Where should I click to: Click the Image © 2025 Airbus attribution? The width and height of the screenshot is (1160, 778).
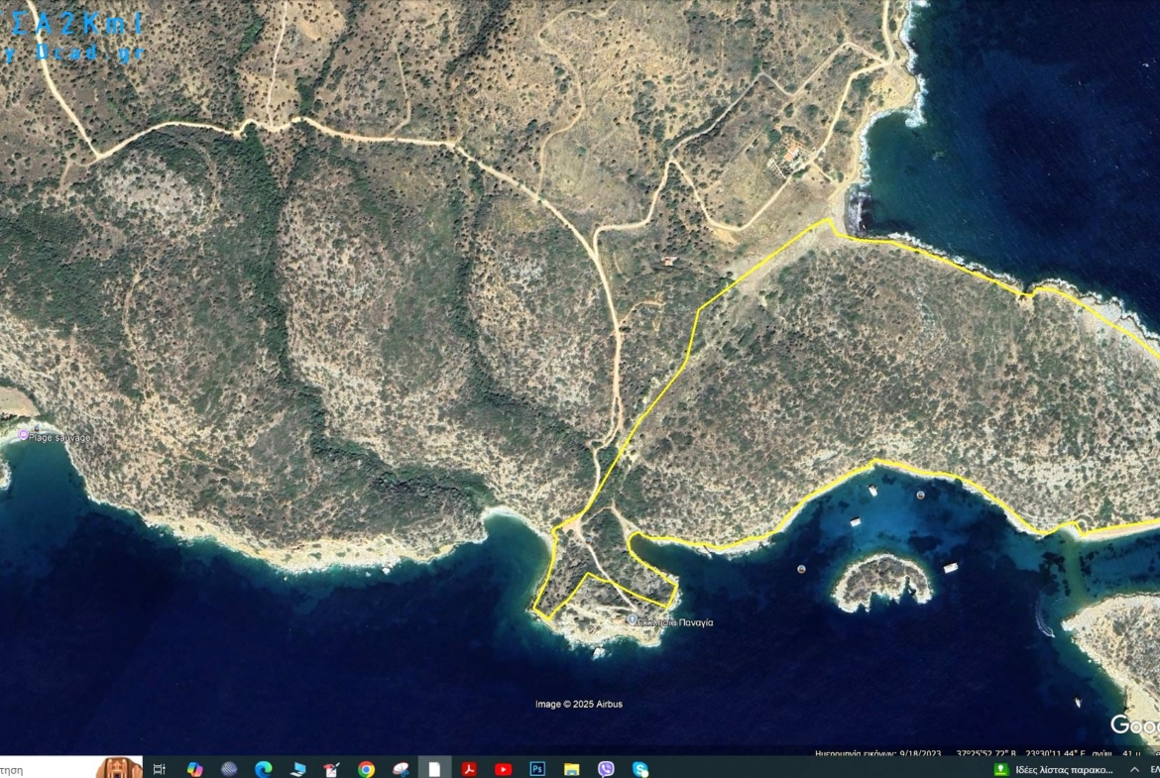(x=579, y=704)
